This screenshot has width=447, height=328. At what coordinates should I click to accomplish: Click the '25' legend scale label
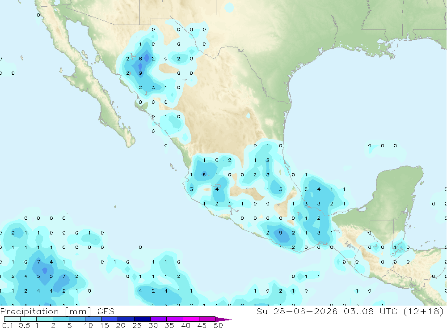tap(137, 325)
